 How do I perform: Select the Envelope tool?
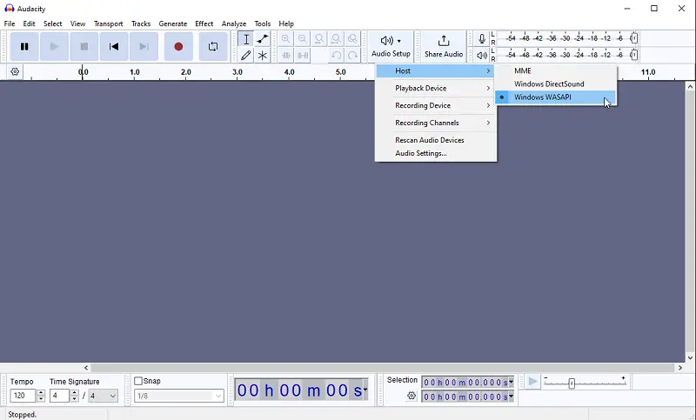pyautogui.click(x=263, y=39)
